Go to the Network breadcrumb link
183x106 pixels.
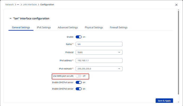(10, 4)
